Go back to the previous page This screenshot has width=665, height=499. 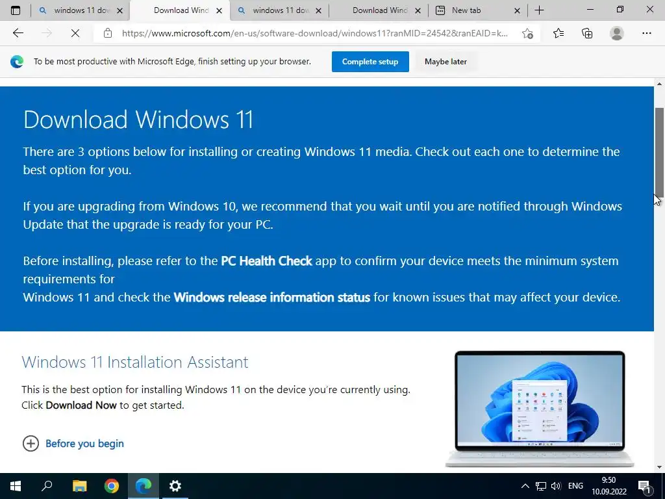18,33
